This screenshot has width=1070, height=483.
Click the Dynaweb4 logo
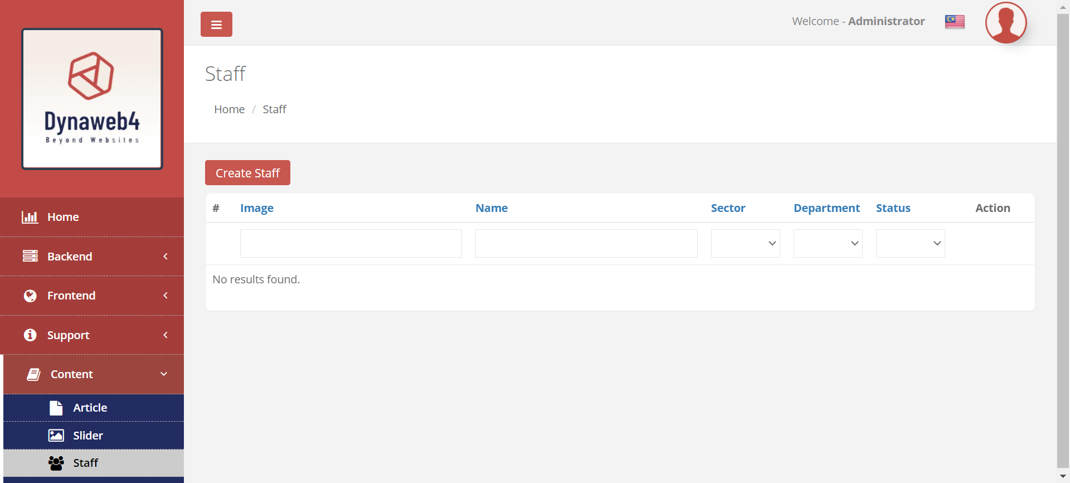[x=92, y=99]
